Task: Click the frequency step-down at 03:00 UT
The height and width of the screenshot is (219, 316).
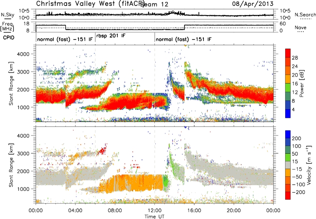Action: (x=66, y=27)
